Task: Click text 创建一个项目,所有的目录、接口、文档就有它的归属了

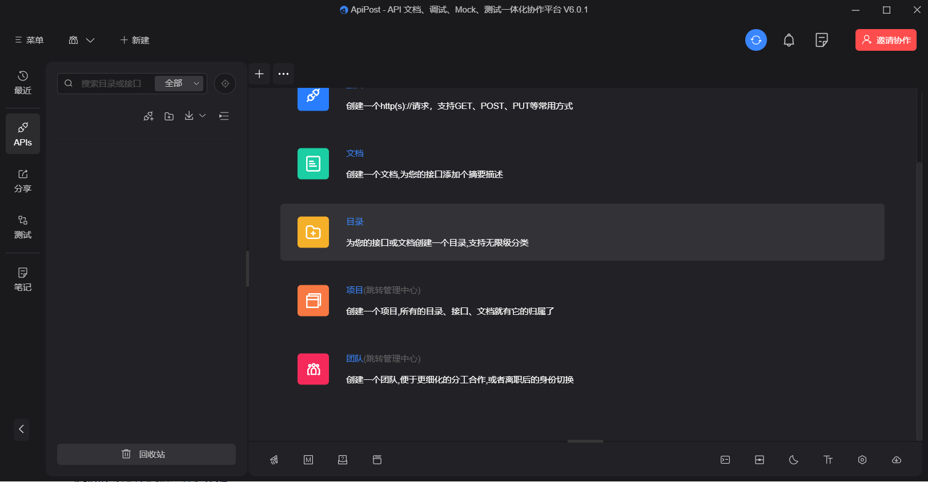Action: click(450, 311)
